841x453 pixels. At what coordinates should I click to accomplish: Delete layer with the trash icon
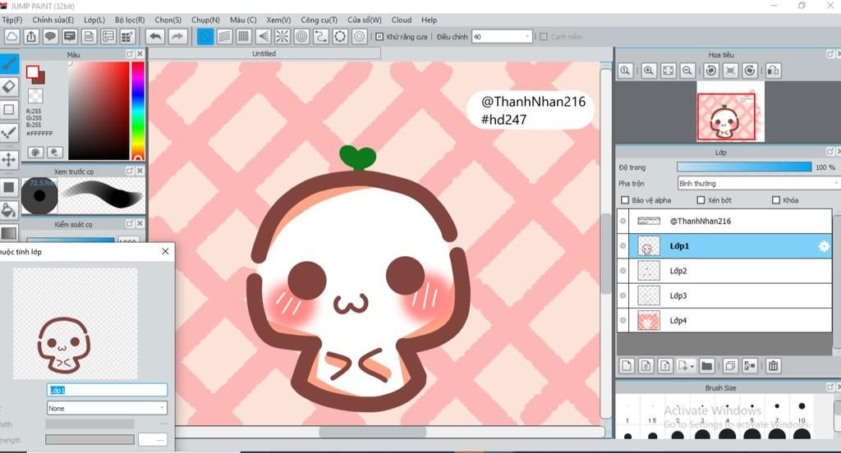click(x=773, y=366)
